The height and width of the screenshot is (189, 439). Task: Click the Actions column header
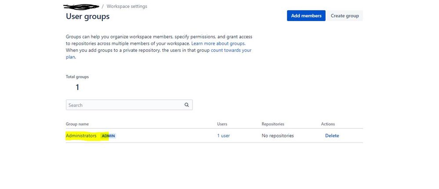[x=328, y=124]
